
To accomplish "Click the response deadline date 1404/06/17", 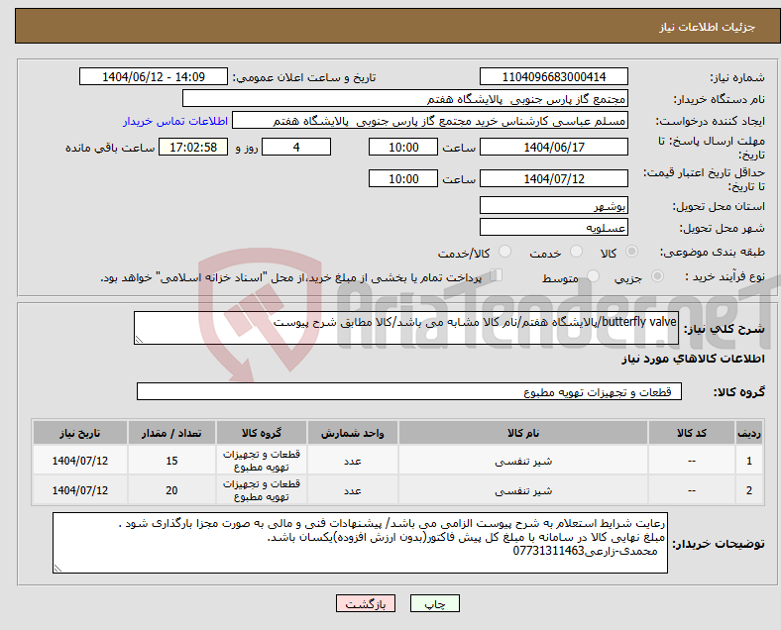I will 553,148.
